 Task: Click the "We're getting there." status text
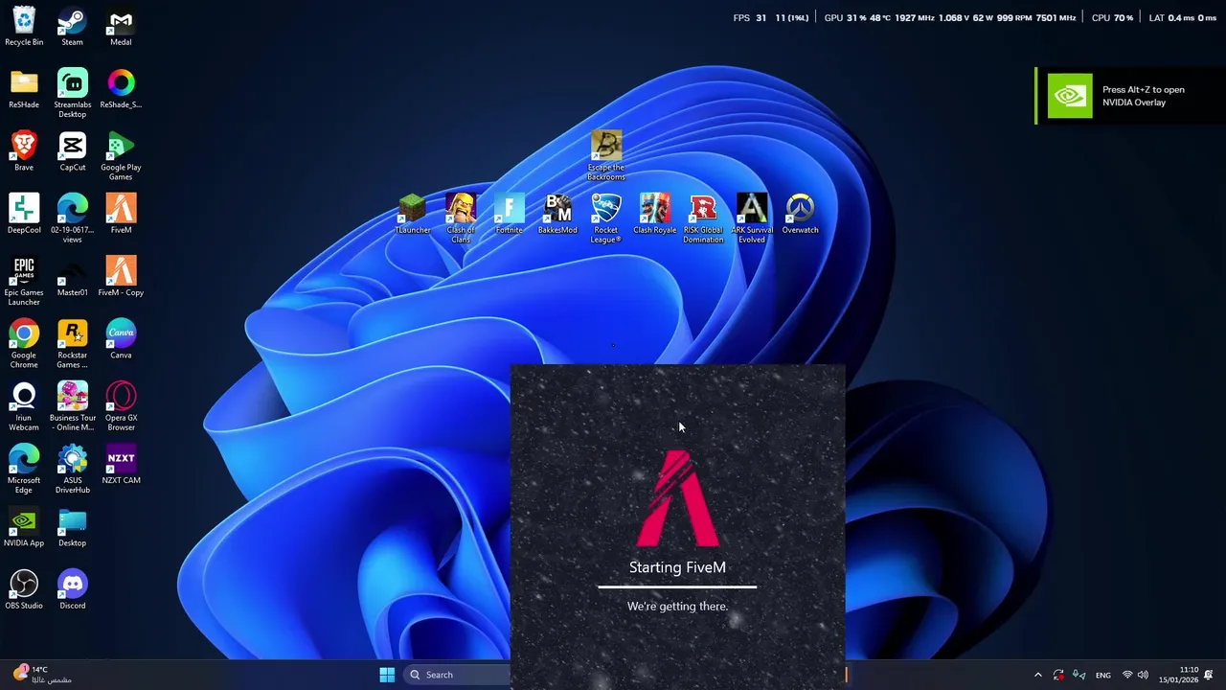677,607
